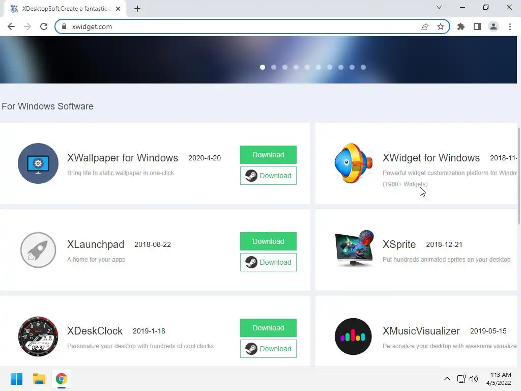Viewport: 521px width, 391px height.
Task: View site info via the padlock icon
Action: 65,26
